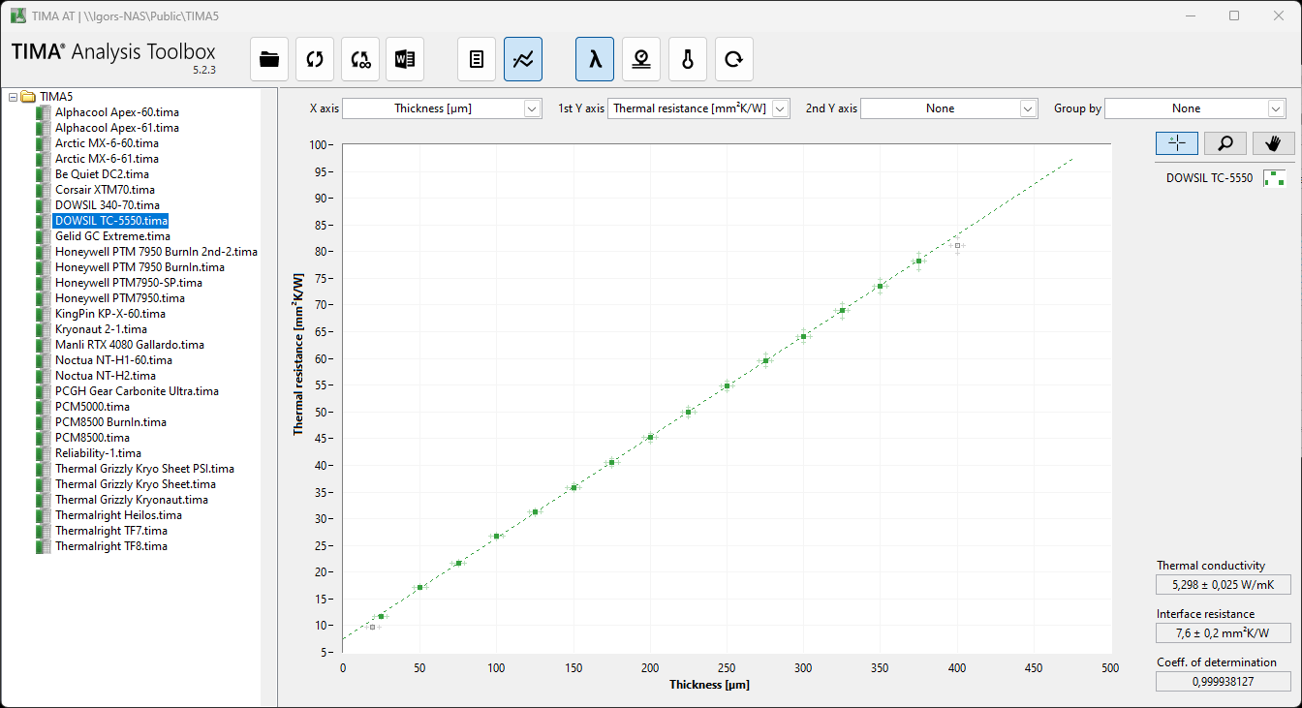Select the lambda thermal conductivity mode
The width and height of the screenshot is (1302, 708).
coord(595,59)
